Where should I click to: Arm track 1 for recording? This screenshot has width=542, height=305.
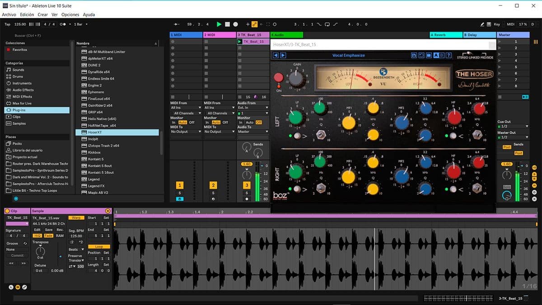(180, 199)
